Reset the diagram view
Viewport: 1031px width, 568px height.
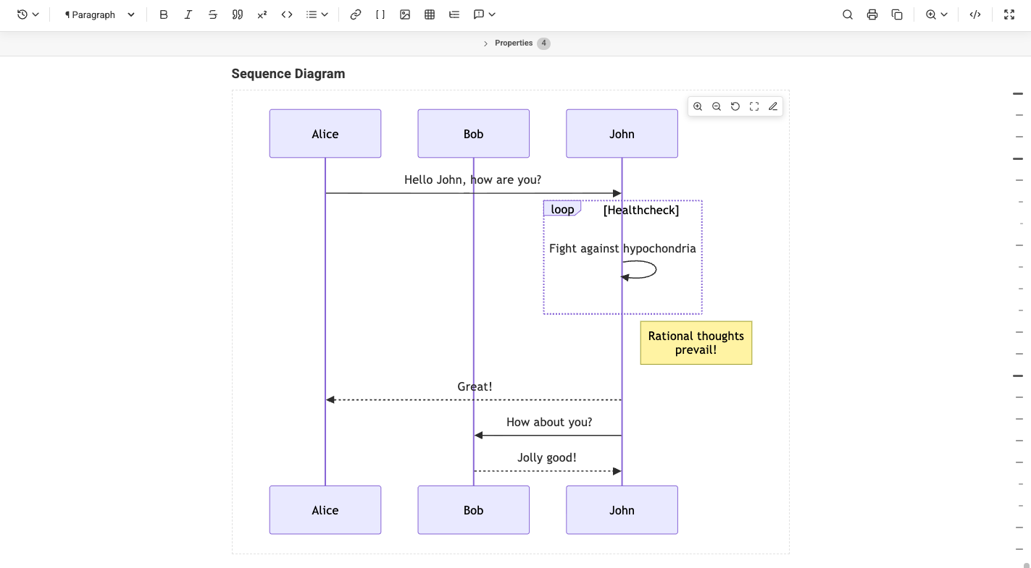735,106
